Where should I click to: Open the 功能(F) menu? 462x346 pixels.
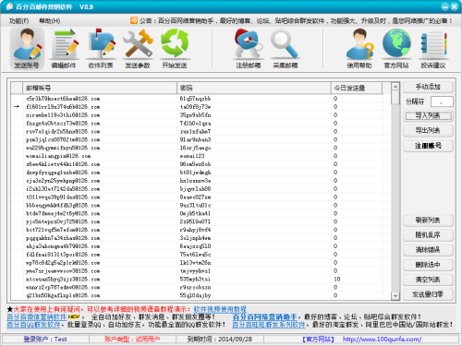19,21
